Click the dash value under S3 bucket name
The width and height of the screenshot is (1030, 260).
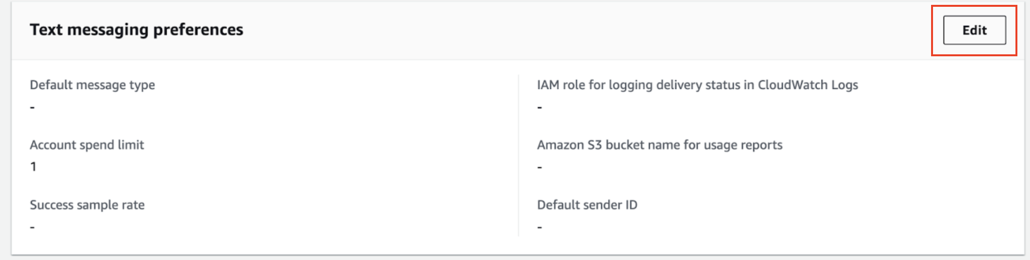539,167
